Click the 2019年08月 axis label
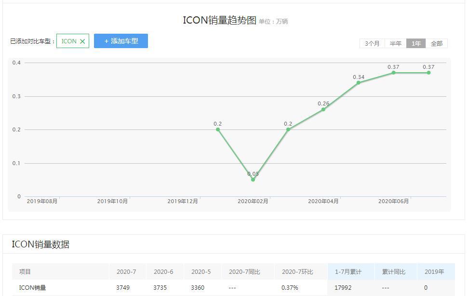Image resolution: width=468 pixels, height=296 pixels. coord(42,201)
